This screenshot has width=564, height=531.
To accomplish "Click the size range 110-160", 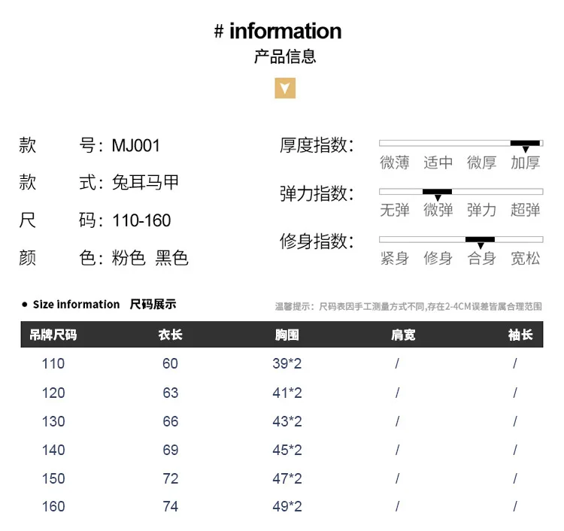I will (141, 220).
